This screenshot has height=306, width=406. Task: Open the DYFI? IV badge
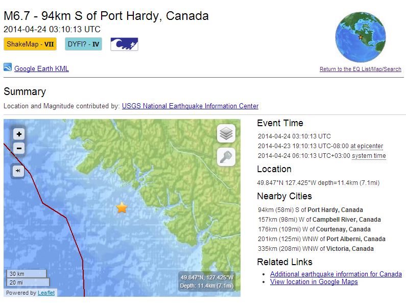pyautogui.click(x=83, y=44)
